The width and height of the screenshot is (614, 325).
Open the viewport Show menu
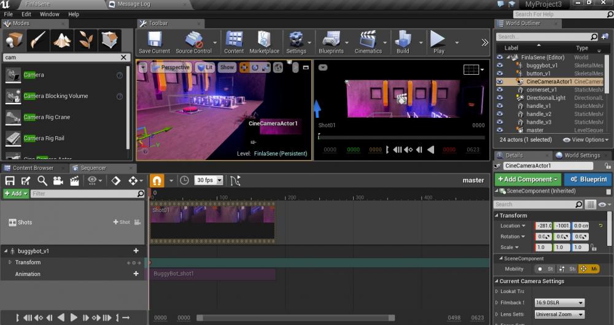tap(227, 67)
